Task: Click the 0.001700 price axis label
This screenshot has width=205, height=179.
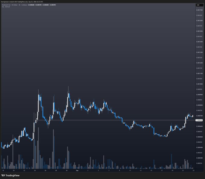Action: 199,10
